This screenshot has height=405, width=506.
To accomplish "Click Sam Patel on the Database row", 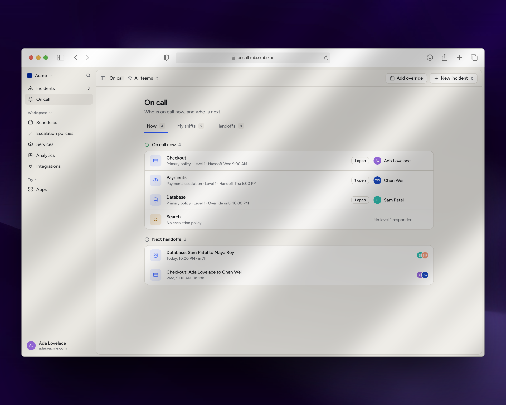I will coord(389,200).
